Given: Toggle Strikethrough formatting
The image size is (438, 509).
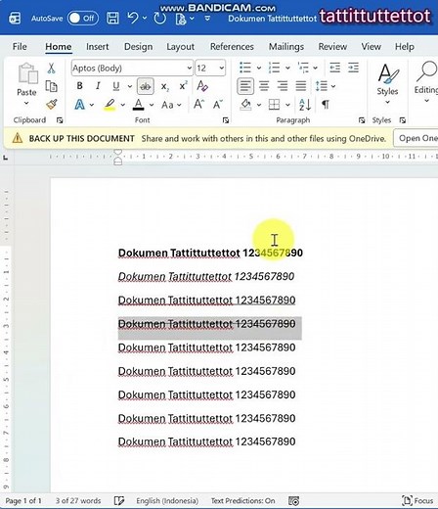Looking at the screenshot, I should 146,86.
